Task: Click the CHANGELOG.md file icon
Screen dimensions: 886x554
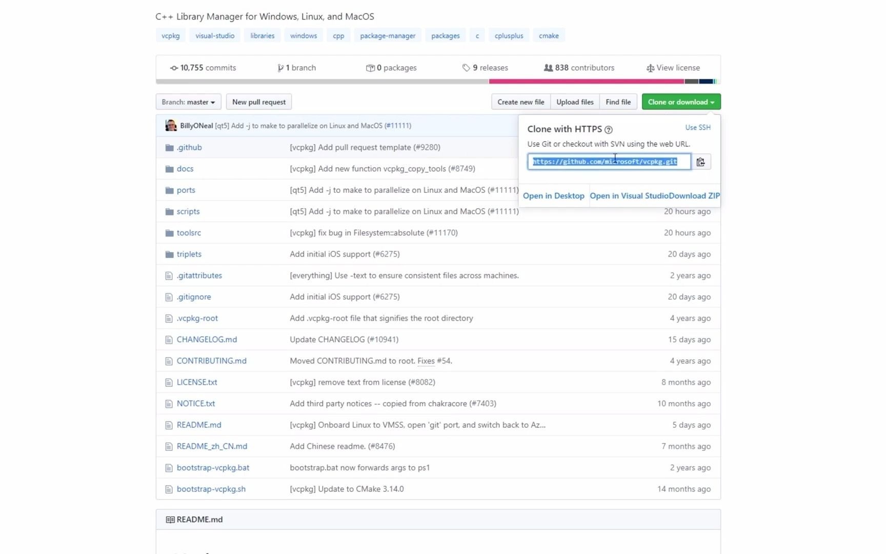Action: 169,340
